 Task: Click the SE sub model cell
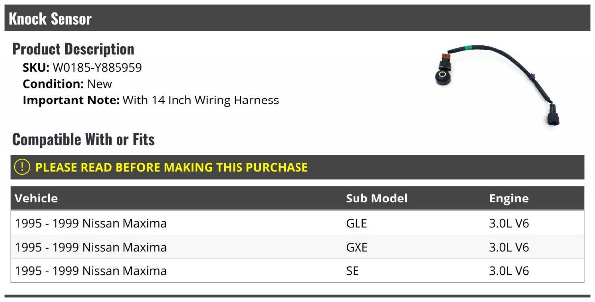(x=352, y=271)
